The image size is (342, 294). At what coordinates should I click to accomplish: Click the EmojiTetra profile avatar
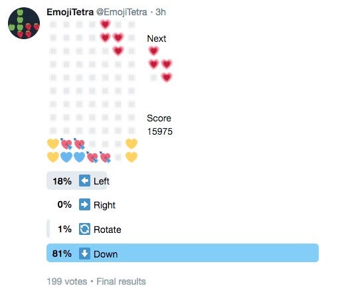pyautogui.click(x=24, y=23)
